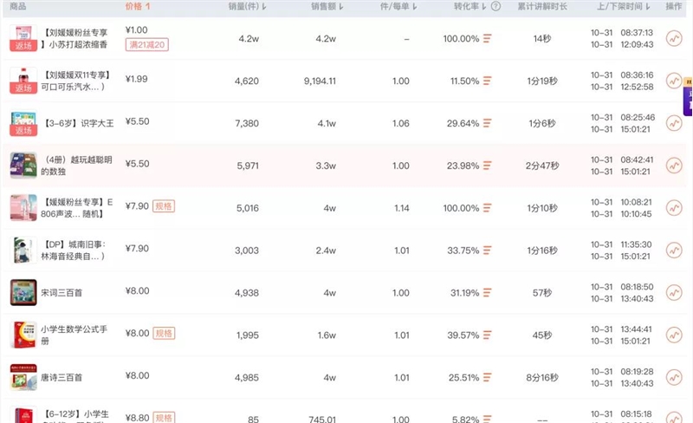Show trend chart for 小学生数学公式手册
693x423 pixels.
[x=674, y=335]
